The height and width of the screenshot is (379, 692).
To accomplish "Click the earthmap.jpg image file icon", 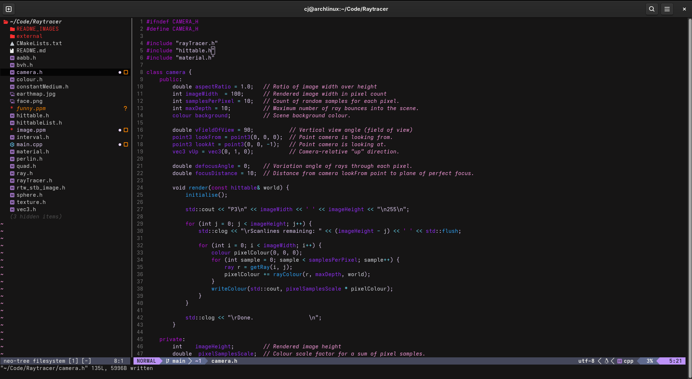I will (x=12, y=94).
